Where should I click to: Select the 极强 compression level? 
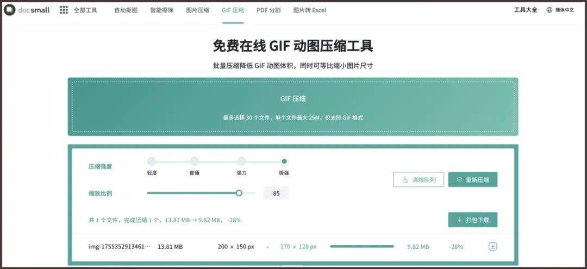pos(284,161)
